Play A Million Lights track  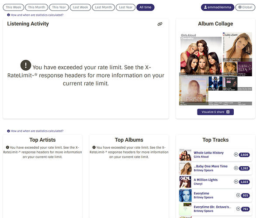click(236, 181)
